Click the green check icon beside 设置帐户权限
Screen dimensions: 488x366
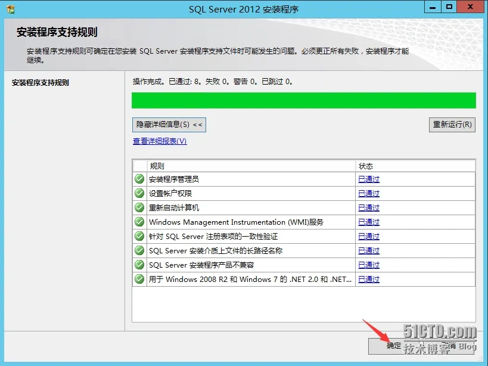point(139,193)
